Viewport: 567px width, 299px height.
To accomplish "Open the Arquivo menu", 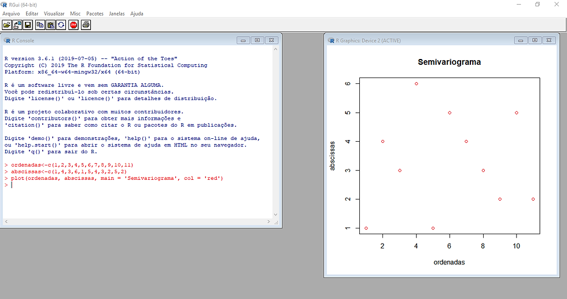I will (x=11, y=14).
